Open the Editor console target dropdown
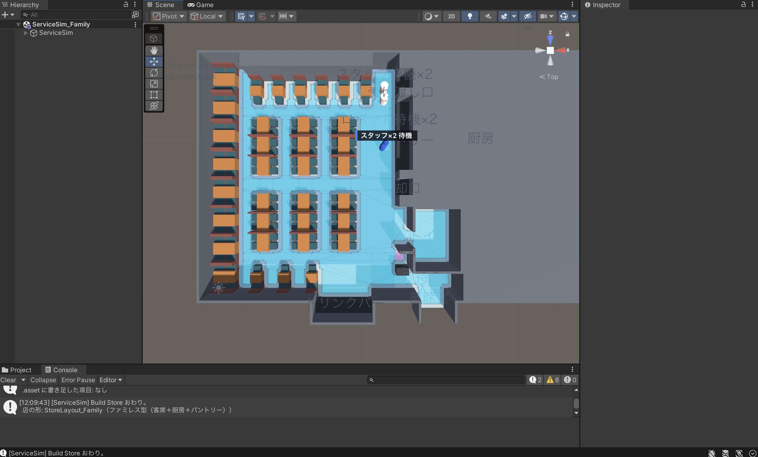The image size is (758, 457). click(111, 380)
